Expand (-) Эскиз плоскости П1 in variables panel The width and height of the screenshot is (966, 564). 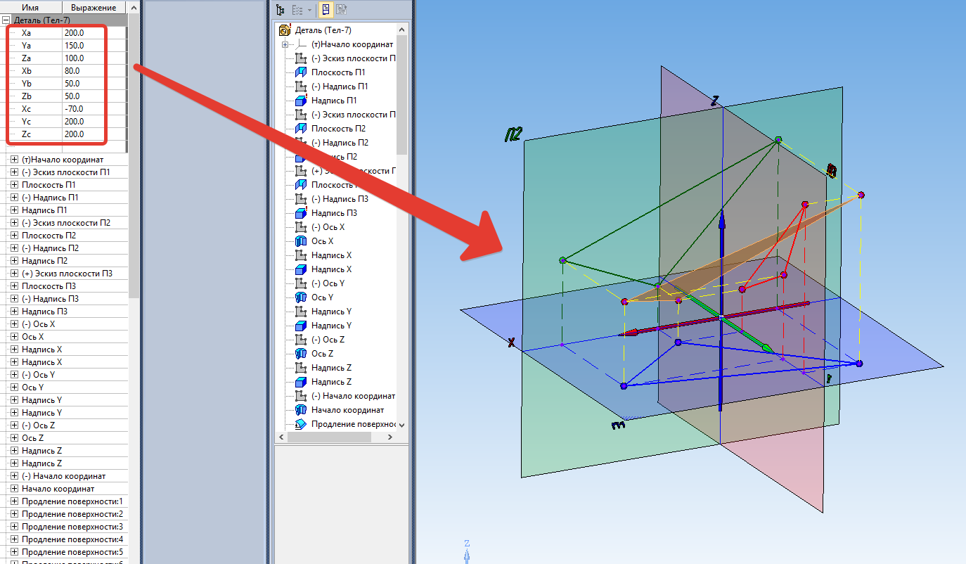click(15, 172)
